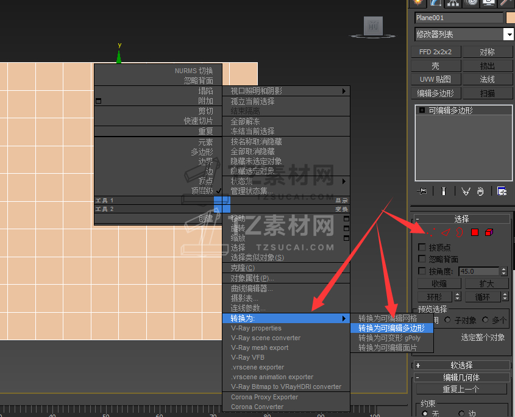Collapse the 选择 rollout

click(x=461, y=219)
